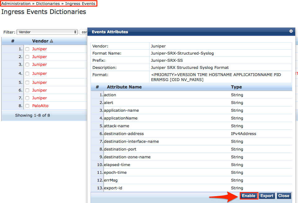The height and width of the screenshot is (203, 298).
Task: Click the Events Attributes title bar
Action: [x=191, y=32]
